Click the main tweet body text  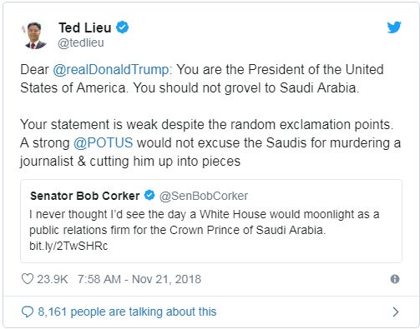(x=210, y=115)
